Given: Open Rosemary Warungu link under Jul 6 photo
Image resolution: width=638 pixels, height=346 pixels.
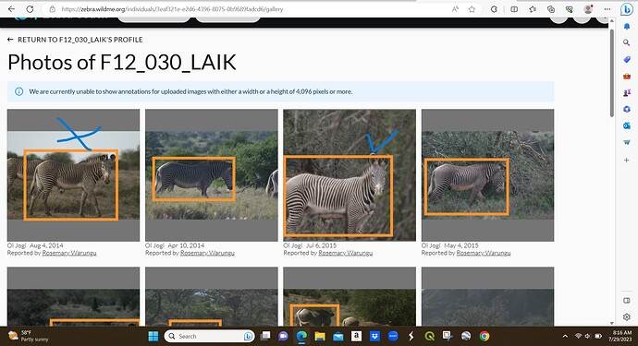Looking at the screenshot, I should coord(346,253).
